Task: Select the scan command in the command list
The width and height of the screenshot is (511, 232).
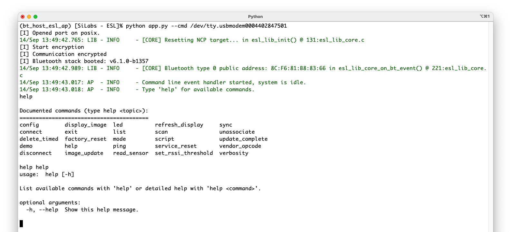Action: pyautogui.click(x=161, y=132)
